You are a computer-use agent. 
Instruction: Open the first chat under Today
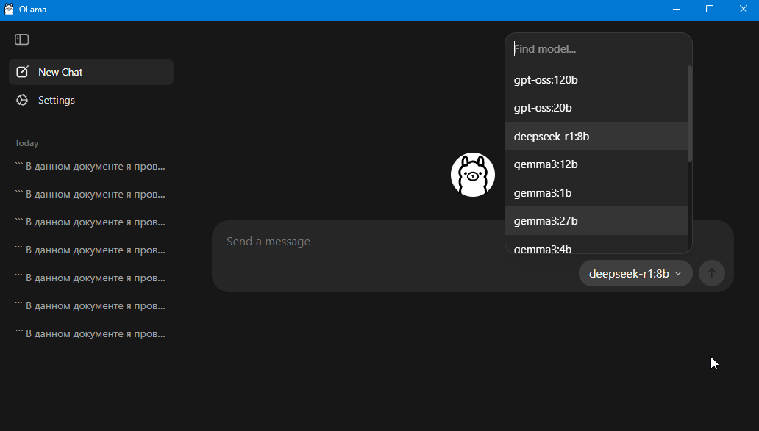(91, 167)
